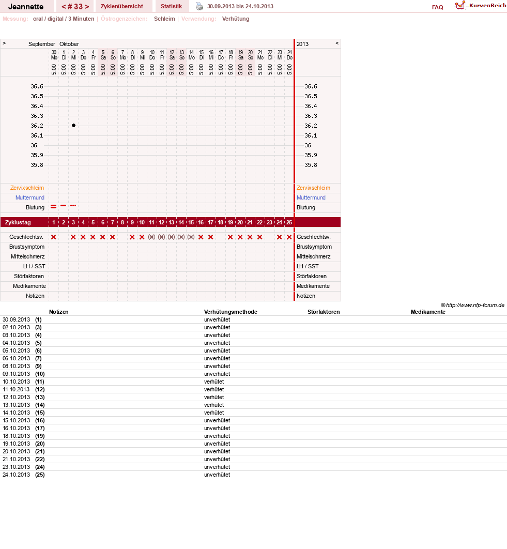Click the left Mittelschmerz row label
507x549 pixels.
pos(28,256)
